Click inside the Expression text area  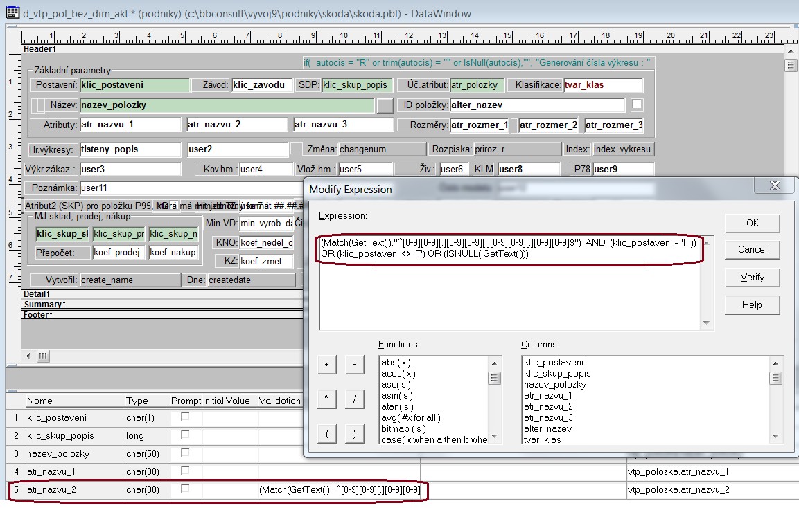pos(509,282)
